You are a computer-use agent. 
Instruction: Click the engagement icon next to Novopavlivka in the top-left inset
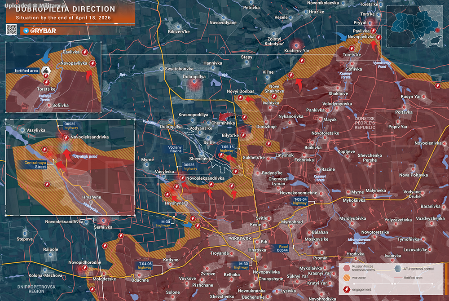click(x=93, y=63)
